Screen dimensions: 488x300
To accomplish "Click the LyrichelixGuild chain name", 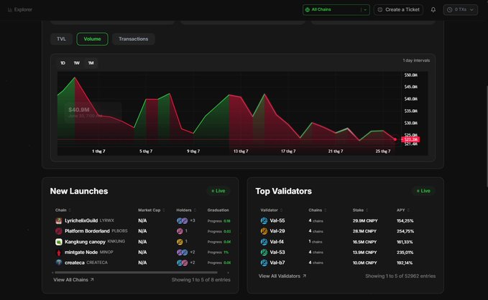I will tap(81, 221).
